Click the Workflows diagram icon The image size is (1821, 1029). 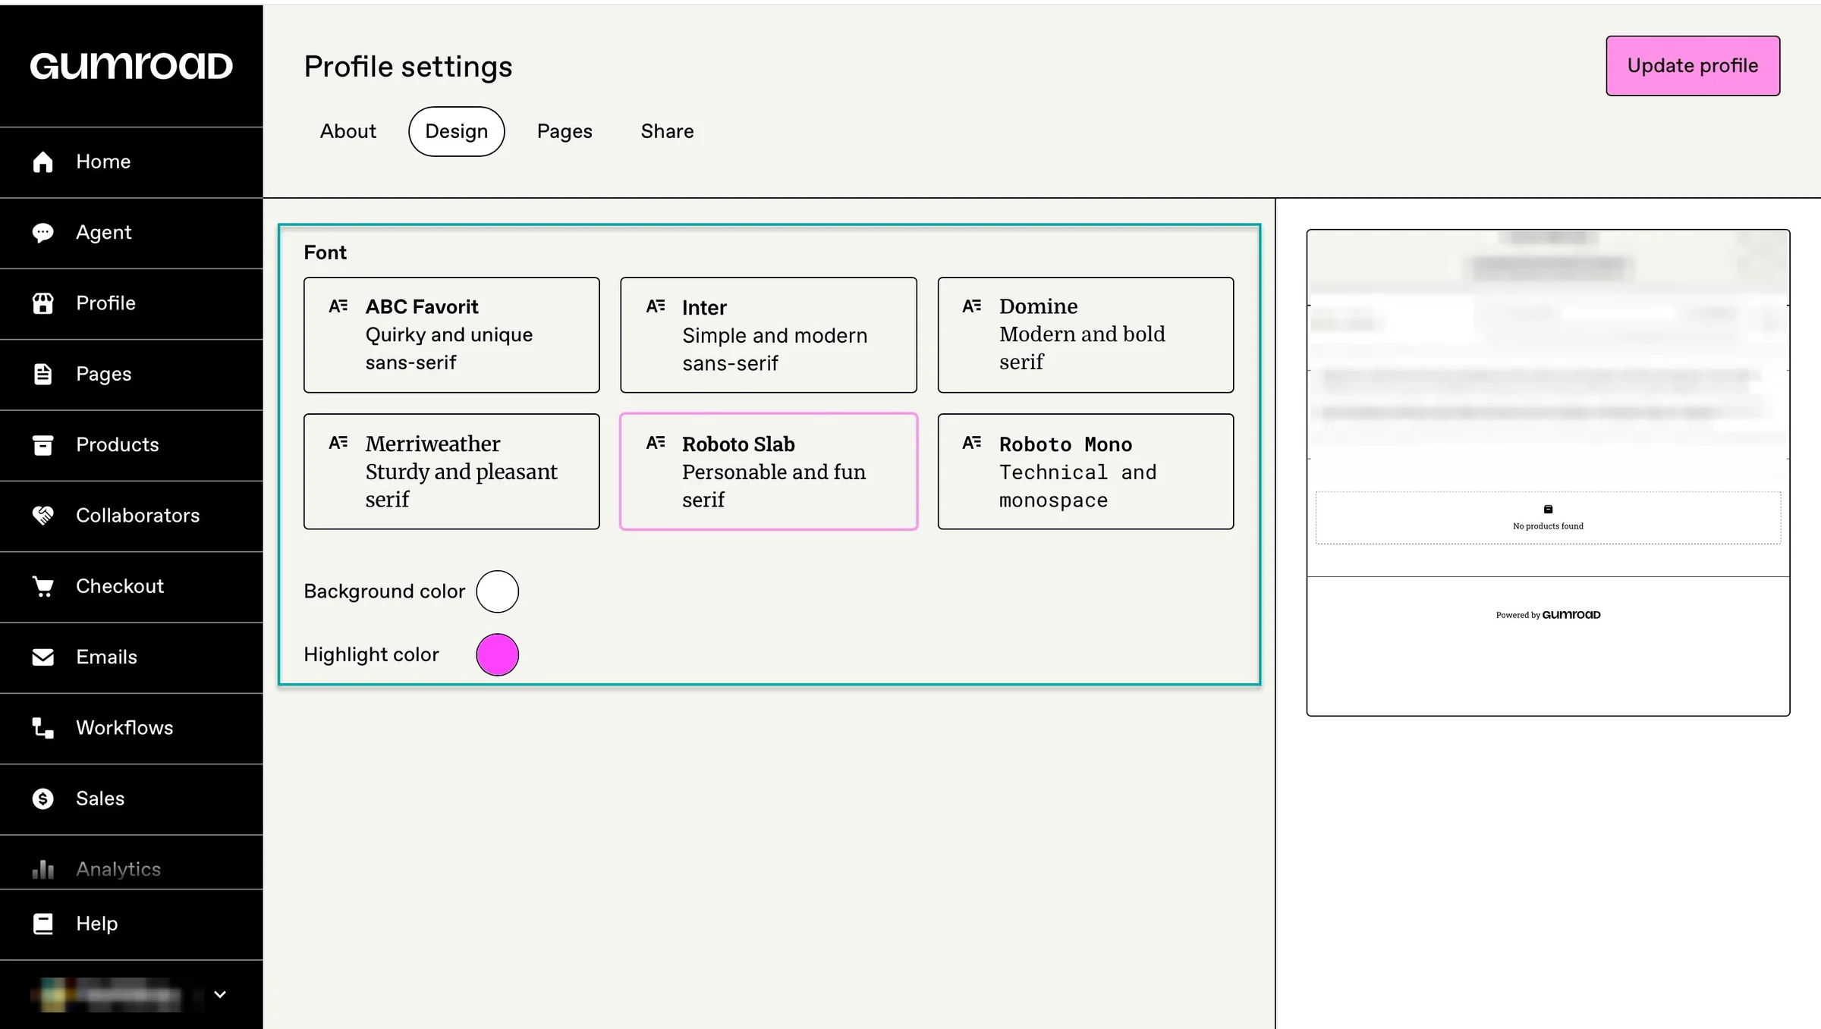[43, 728]
